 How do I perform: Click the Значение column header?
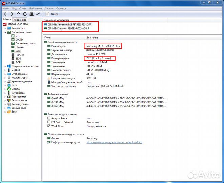click(x=126, y=37)
